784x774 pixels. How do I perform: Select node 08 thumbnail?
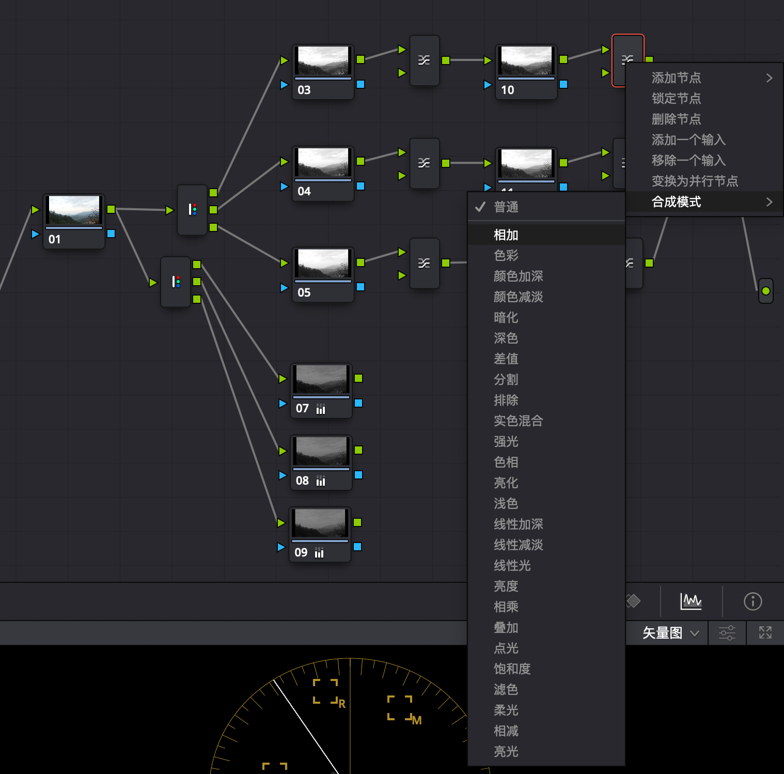321,452
